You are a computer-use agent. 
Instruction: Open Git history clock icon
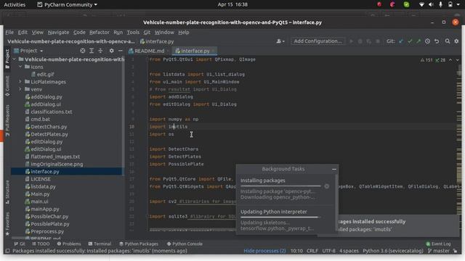click(x=427, y=41)
